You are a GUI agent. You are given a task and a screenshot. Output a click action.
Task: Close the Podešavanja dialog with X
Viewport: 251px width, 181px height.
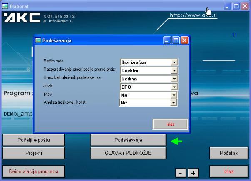coord(184,40)
